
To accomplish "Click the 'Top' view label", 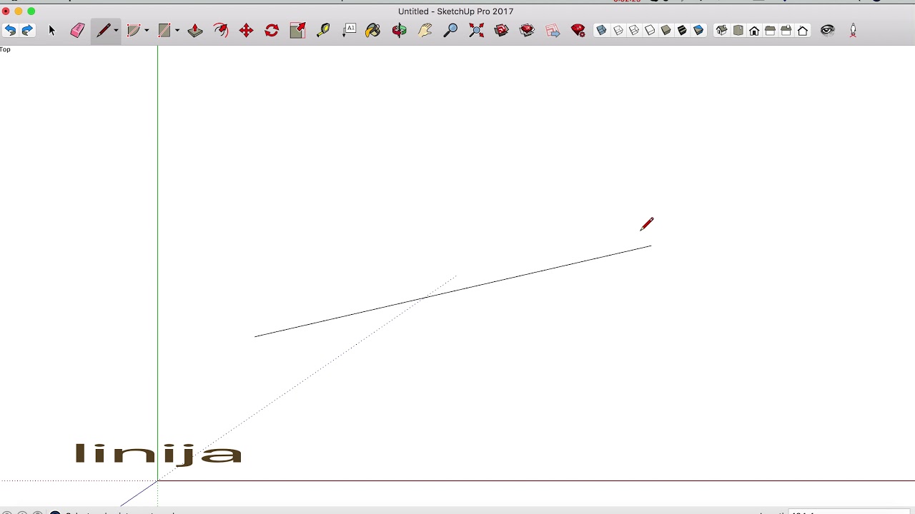I will tap(5, 49).
